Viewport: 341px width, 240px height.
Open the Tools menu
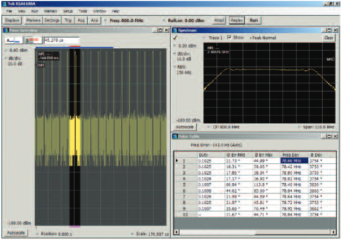[x=82, y=11]
